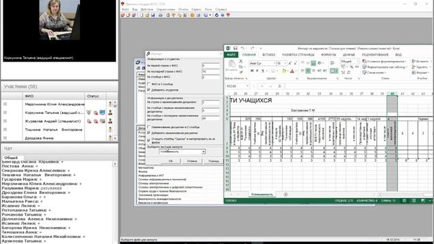Open Format as Table dropdown in Excel
Image resolution: width=434 pixels, height=244 pixels.
385,67
